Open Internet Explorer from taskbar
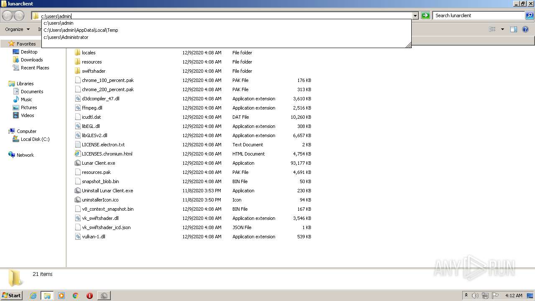The image size is (535, 301). coord(33,296)
